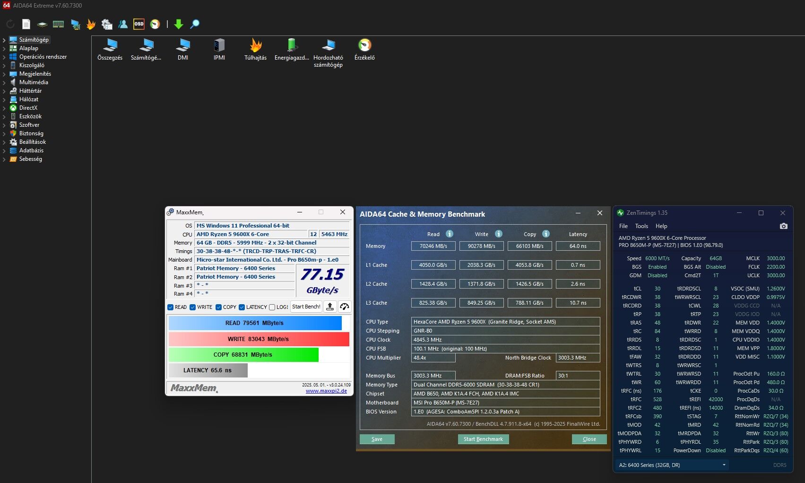Expand the Operációs rendszer tree node
Image resolution: width=805 pixels, height=483 pixels.
(4, 57)
